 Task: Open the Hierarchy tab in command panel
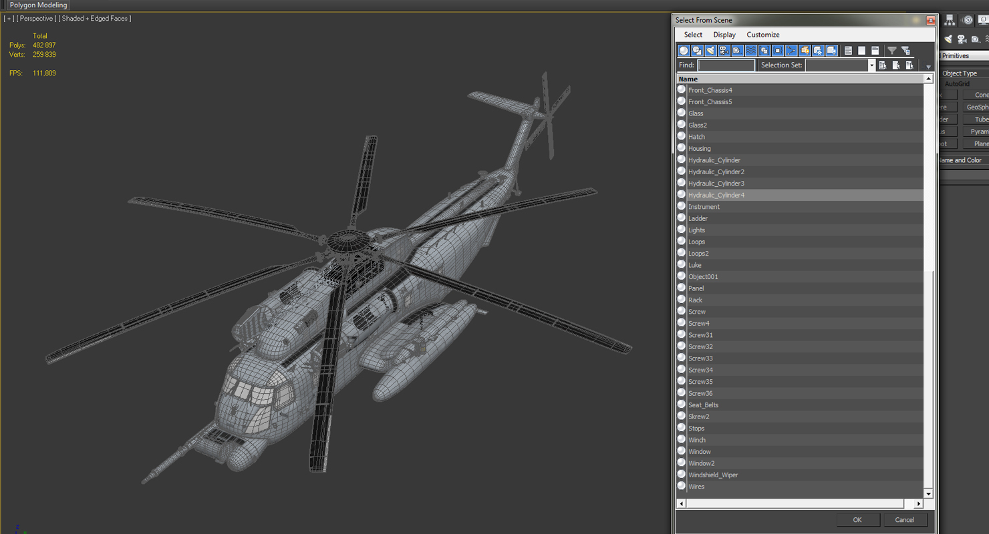950,21
